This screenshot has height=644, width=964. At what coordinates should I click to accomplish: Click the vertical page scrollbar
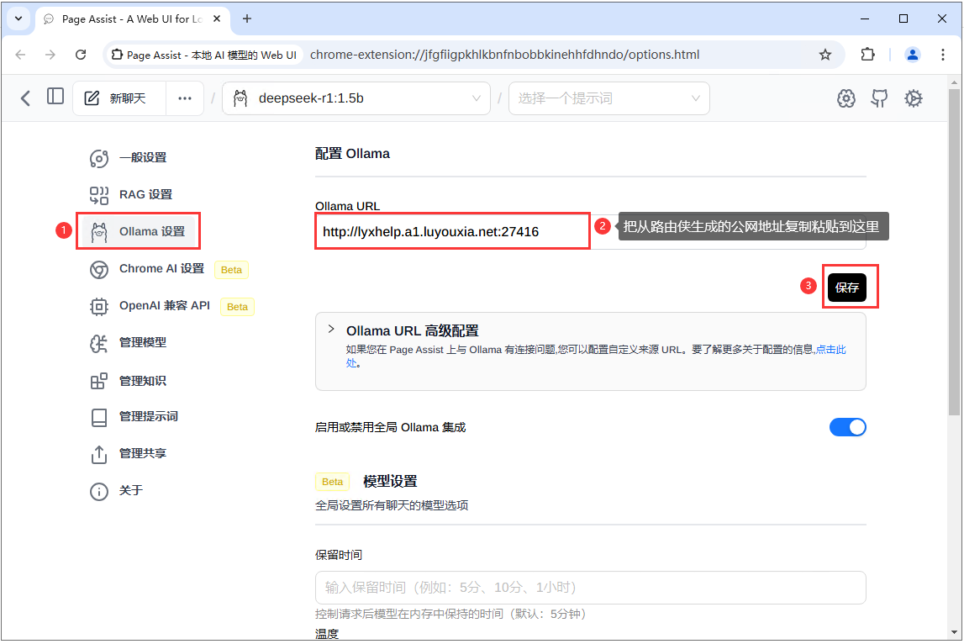click(x=954, y=252)
